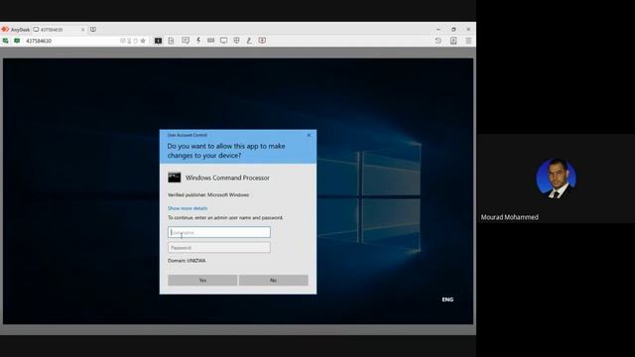Close the User Account Control dialog
The image size is (635, 357).
point(309,135)
